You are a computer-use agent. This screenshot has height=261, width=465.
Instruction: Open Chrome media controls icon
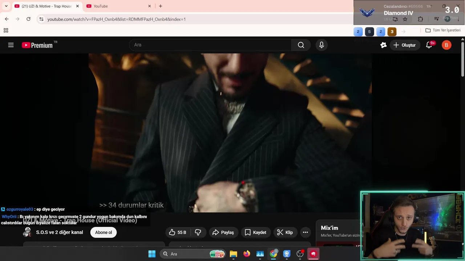(437, 19)
